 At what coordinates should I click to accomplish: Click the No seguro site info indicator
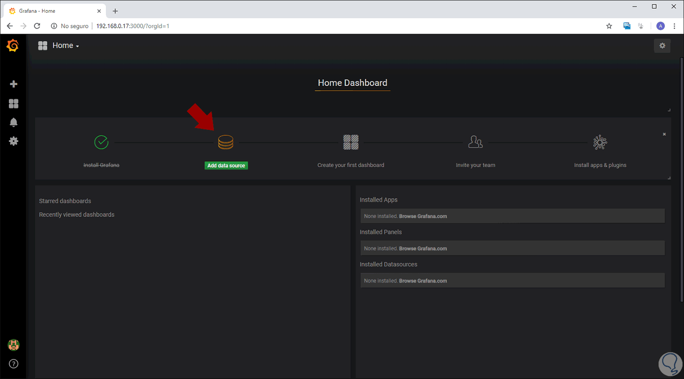[x=70, y=26]
